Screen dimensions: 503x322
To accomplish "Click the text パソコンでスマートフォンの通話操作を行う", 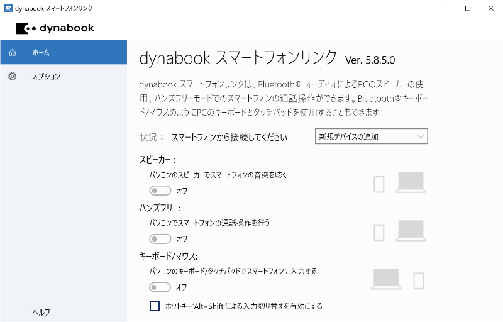I will (209, 223).
